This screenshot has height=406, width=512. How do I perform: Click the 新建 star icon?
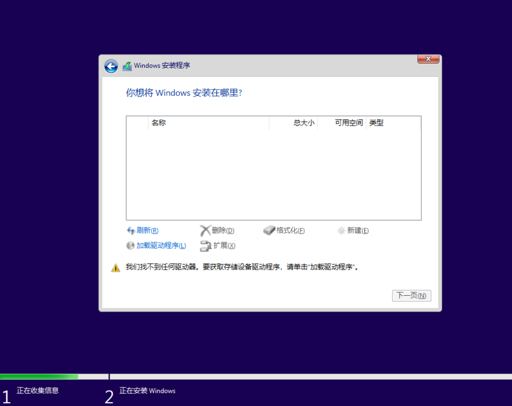[341, 231]
